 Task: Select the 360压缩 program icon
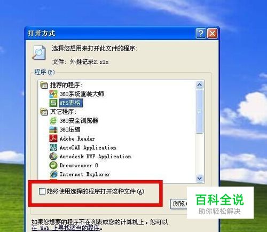(x=53, y=129)
